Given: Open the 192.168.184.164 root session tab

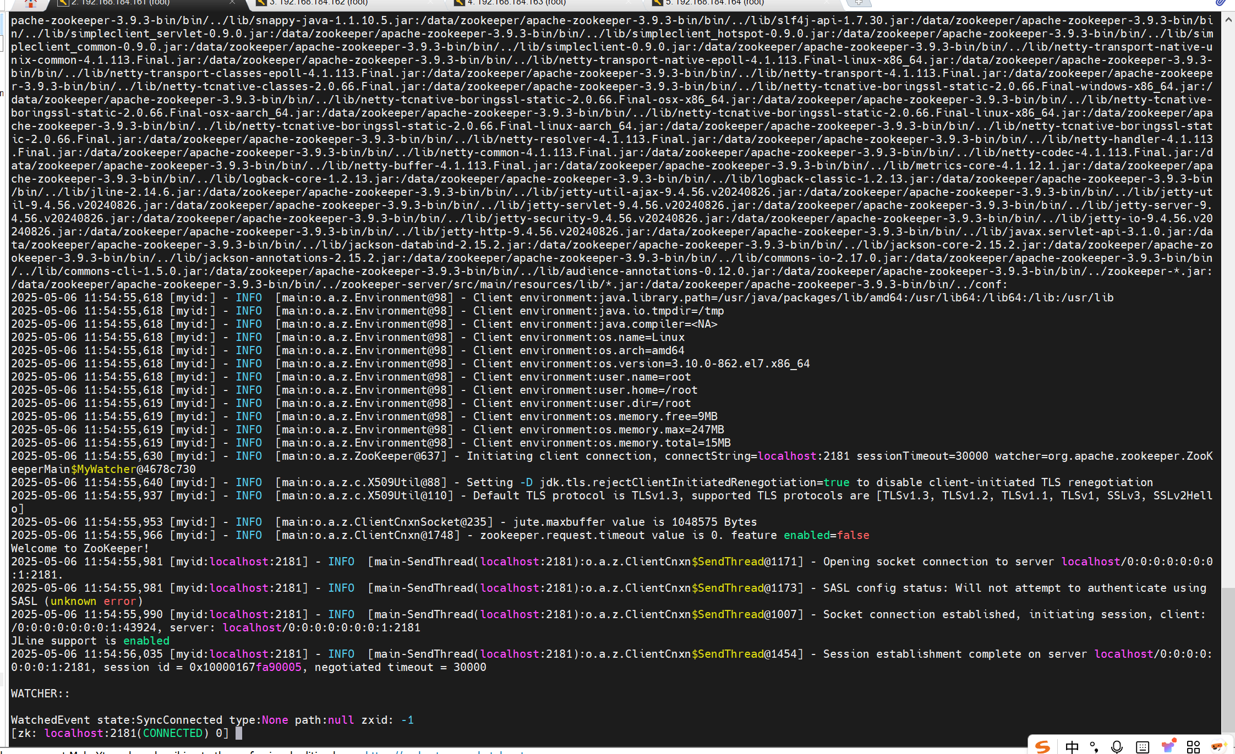Looking at the screenshot, I should click(714, 2).
